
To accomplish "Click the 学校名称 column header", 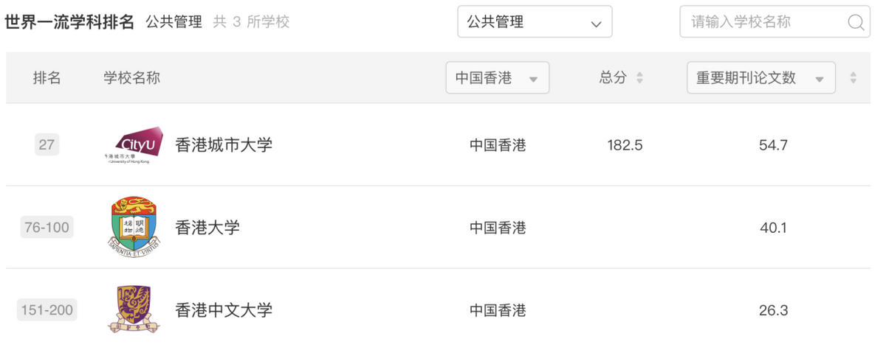I will coord(131,78).
